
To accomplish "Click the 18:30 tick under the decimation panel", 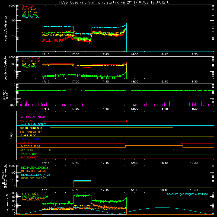I will click(x=194, y=190).
